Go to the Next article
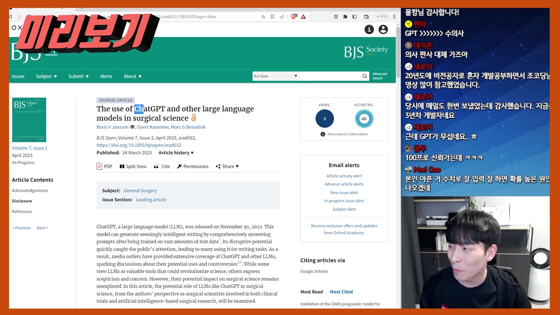 [x=42, y=228]
